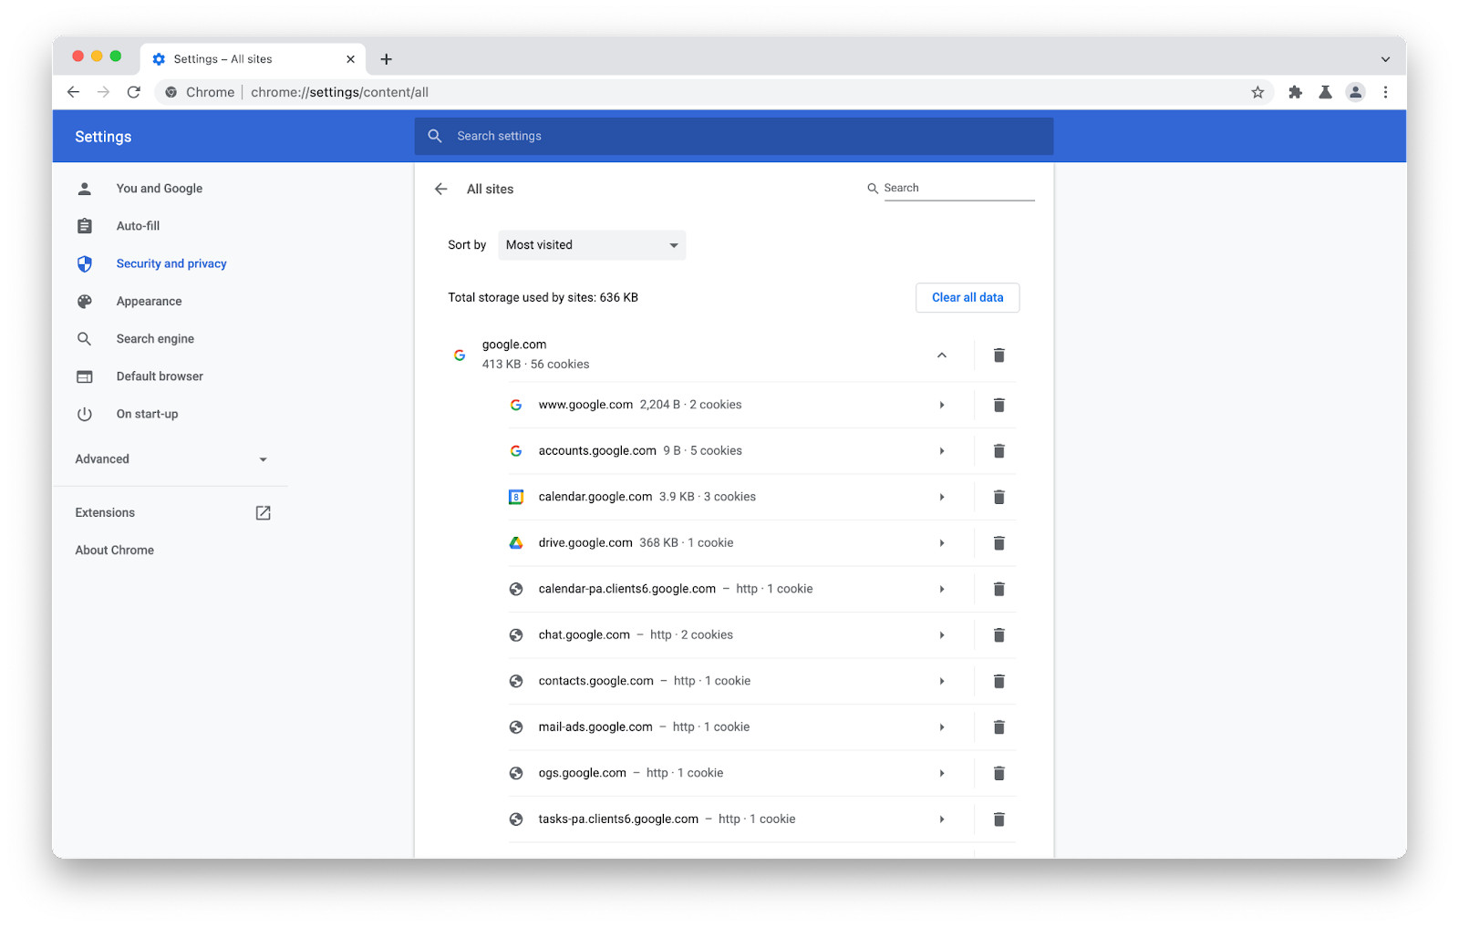This screenshot has height=927, width=1459.
Task: Remove calendar-pa.clients6.google.com data via trash icon
Action: coord(999,589)
